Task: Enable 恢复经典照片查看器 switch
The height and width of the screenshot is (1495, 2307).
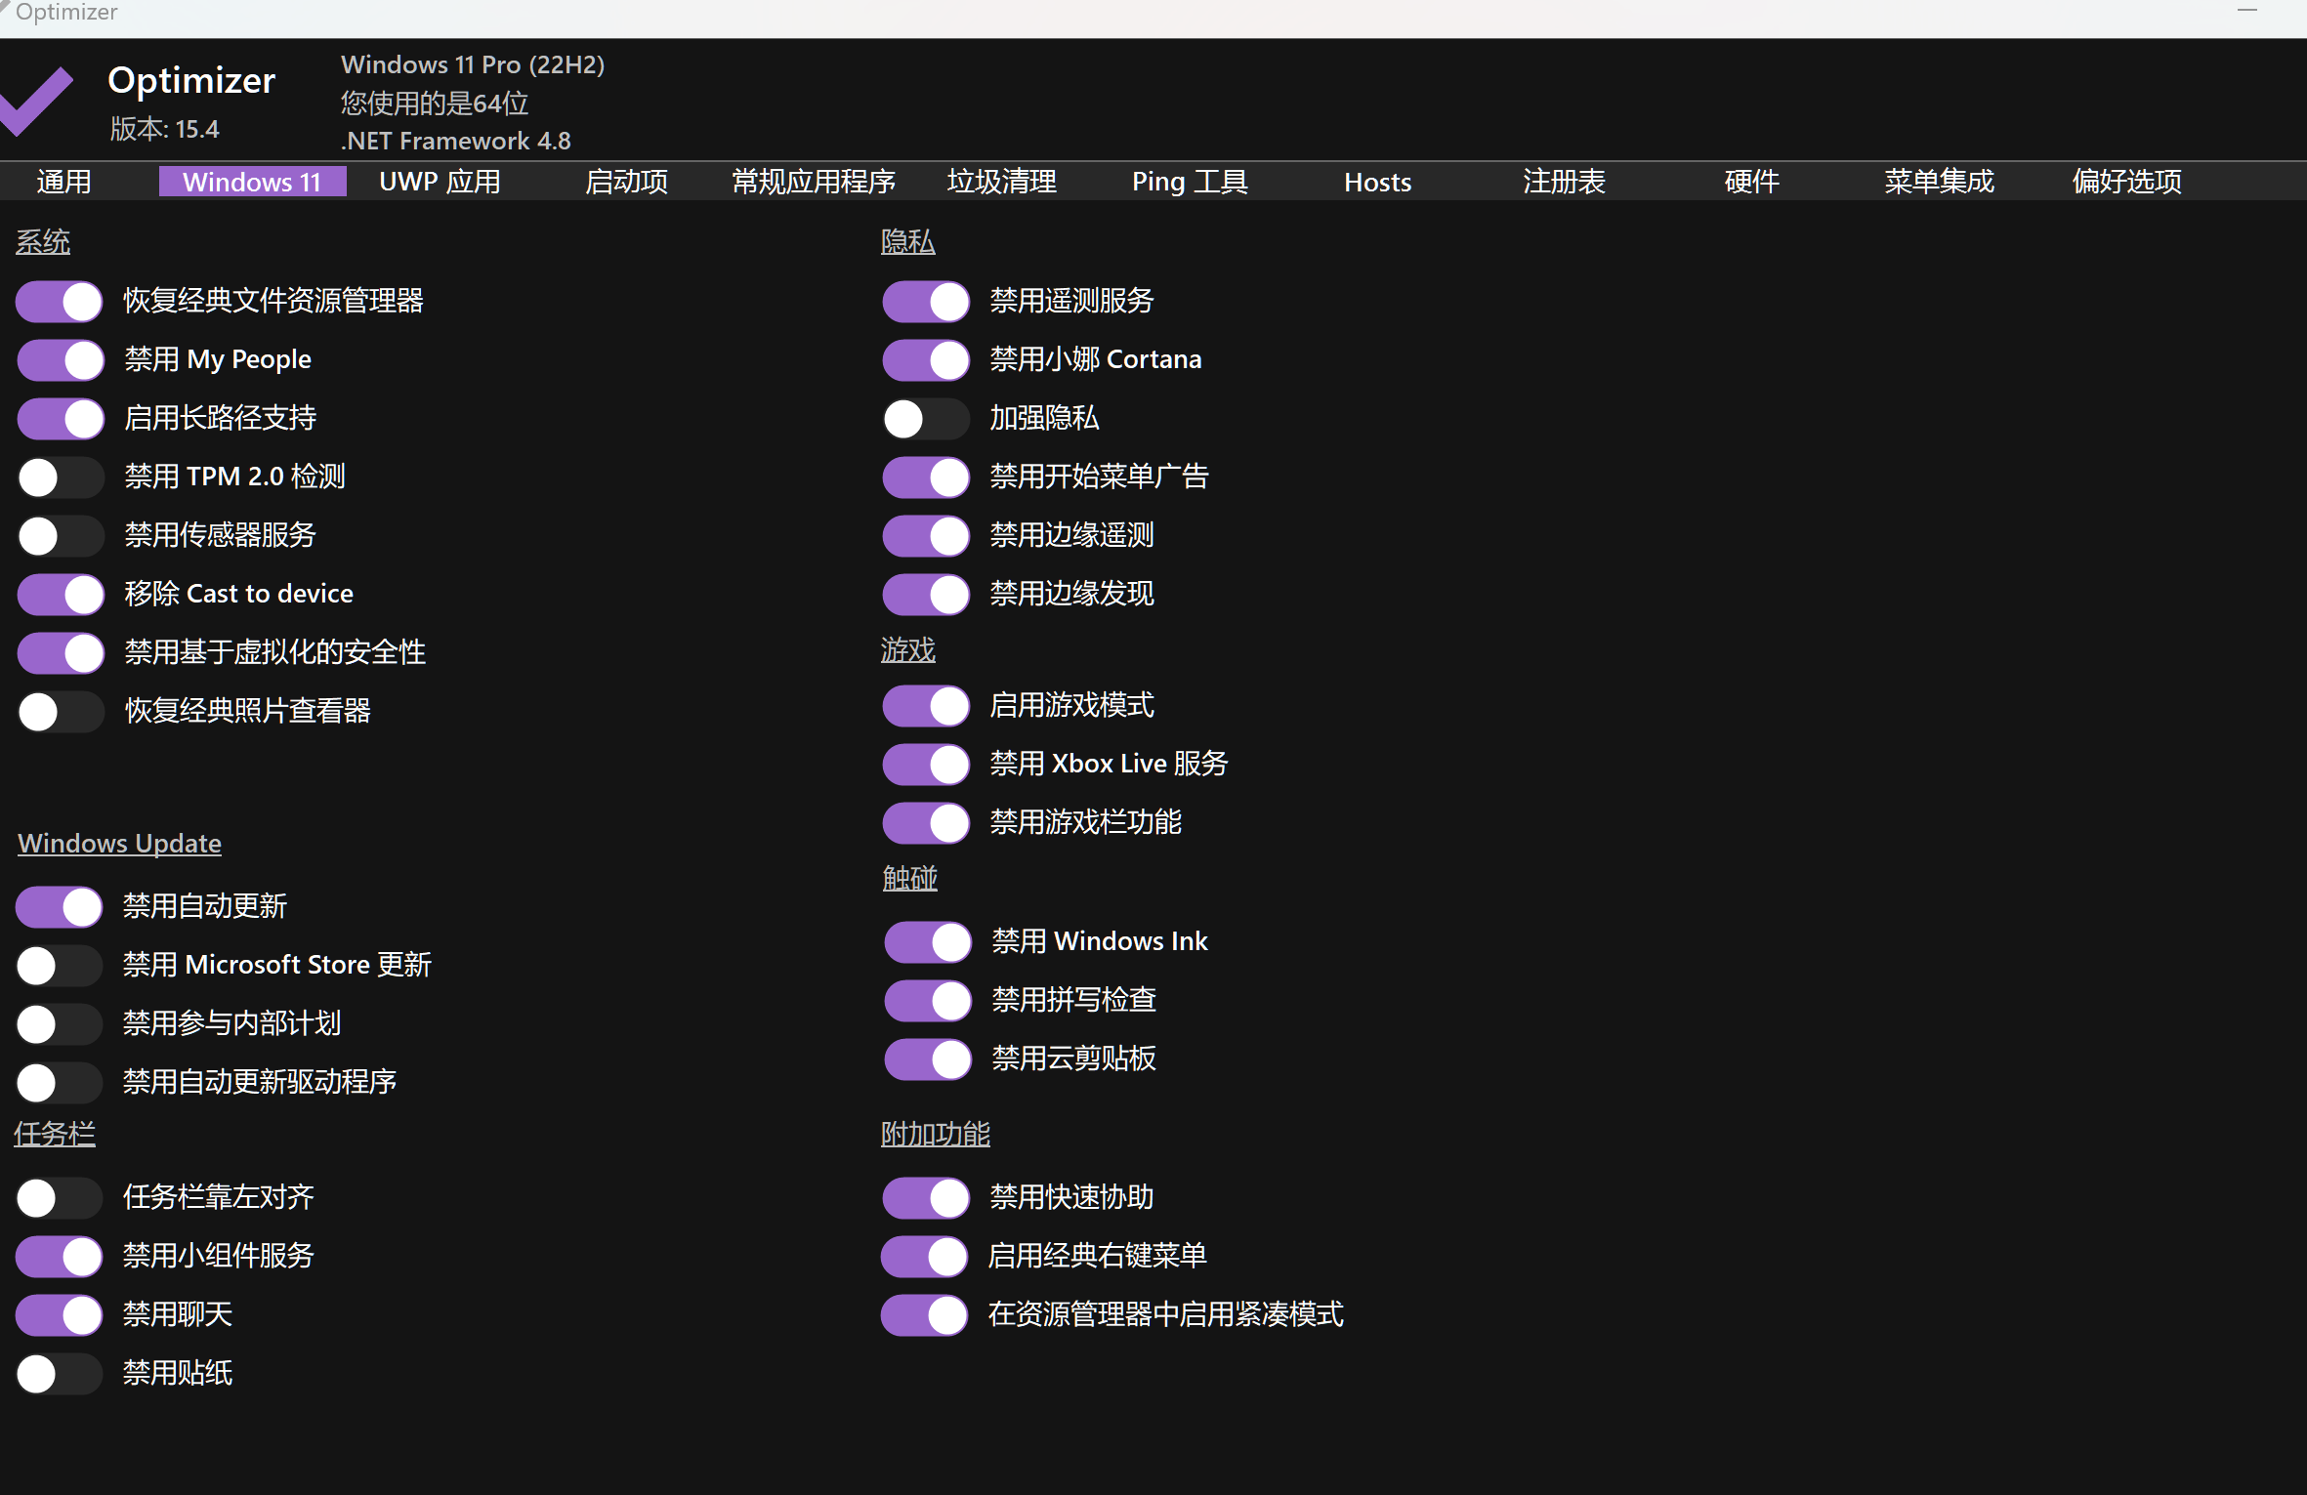Action: point(60,712)
